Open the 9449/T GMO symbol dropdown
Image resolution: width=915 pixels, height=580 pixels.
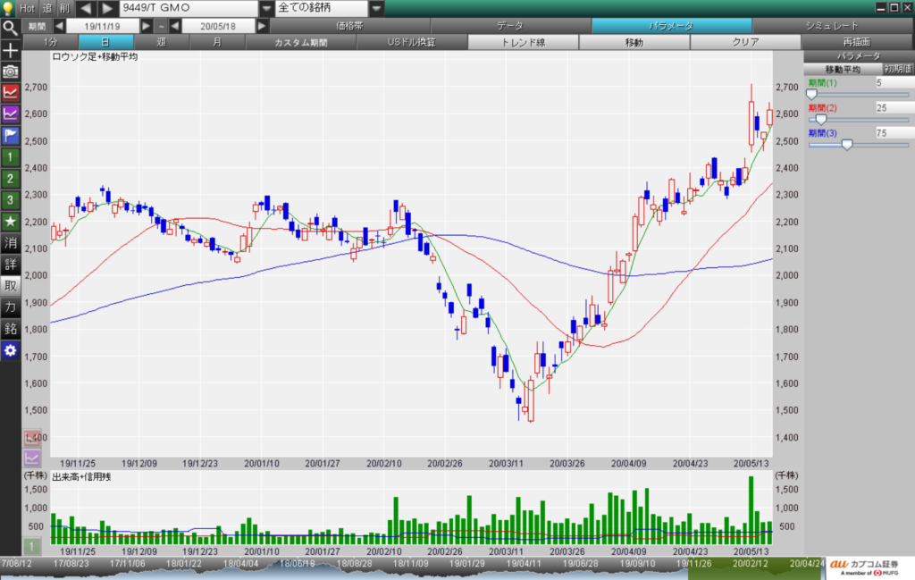pyautogui.click(x=265, y=8)
